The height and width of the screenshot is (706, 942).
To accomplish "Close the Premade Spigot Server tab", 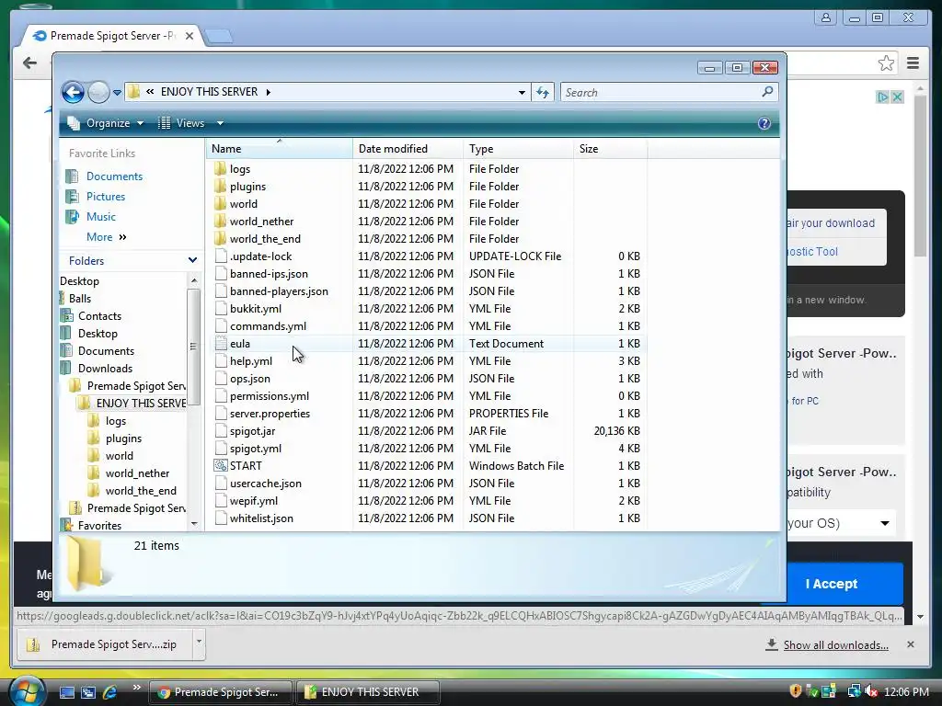I will coord(190,36).
